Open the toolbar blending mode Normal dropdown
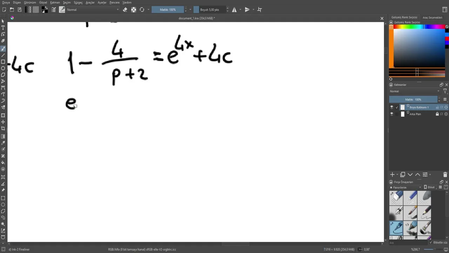 pyautogui.click(x=92, y=9)
